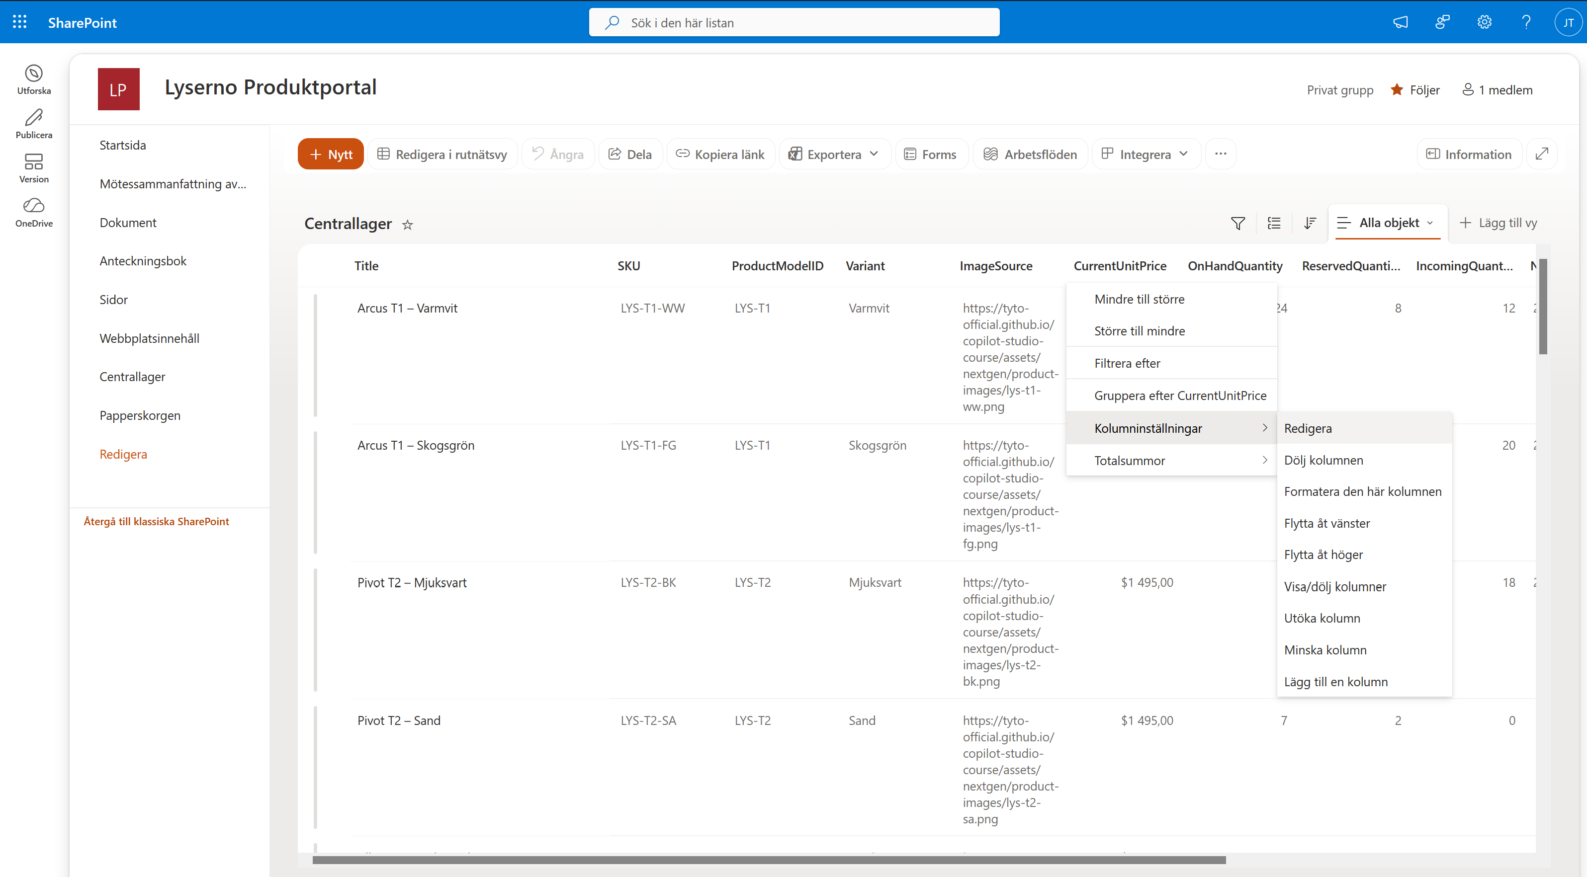Screen dimensions: 1587x877
Task: Open the Integrera dropdown
Action: pos(1146,154)
